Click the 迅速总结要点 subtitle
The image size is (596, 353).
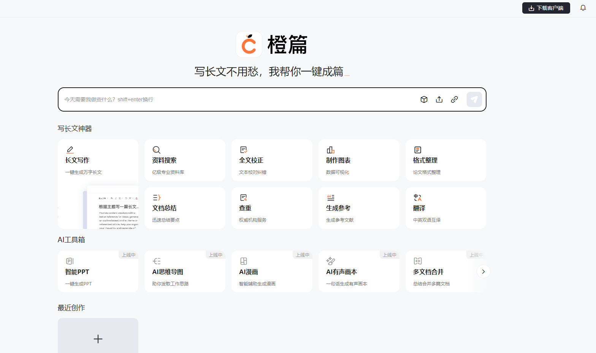click(166, 220)
